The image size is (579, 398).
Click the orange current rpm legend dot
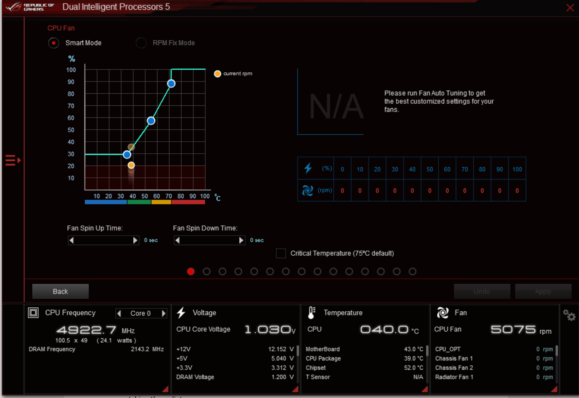pyautogui.click(x=217, y=74)
